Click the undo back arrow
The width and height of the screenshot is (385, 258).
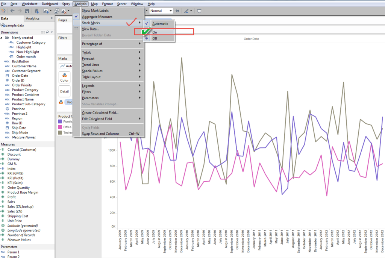pyautogui.click(x=12, y=11)
